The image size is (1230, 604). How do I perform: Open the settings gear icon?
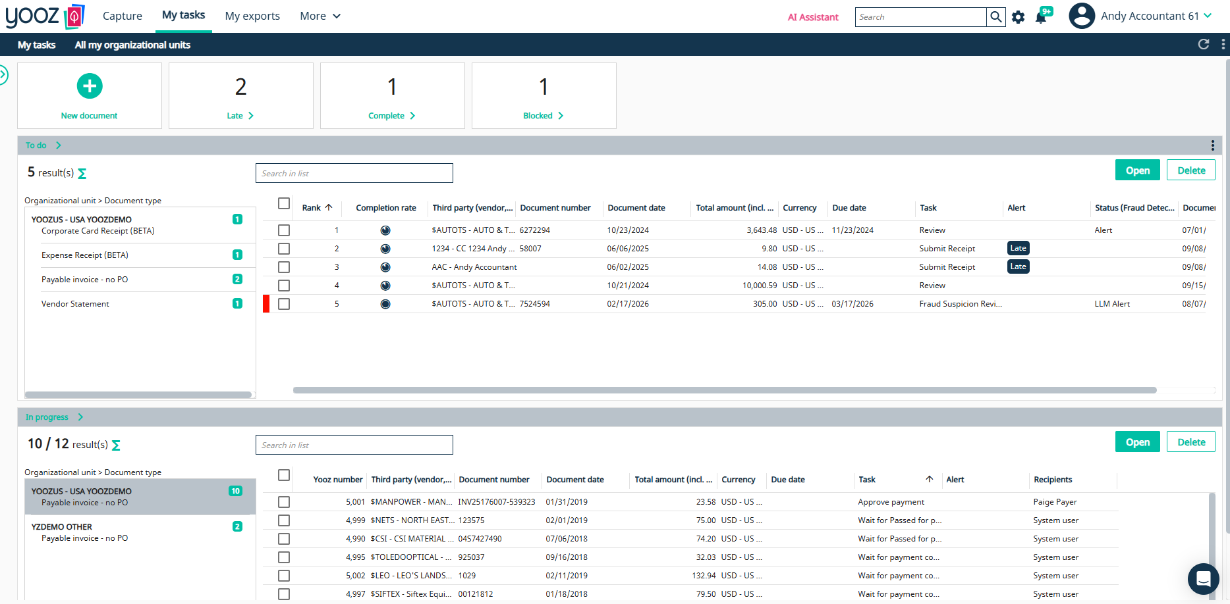tap(1019, 17)
